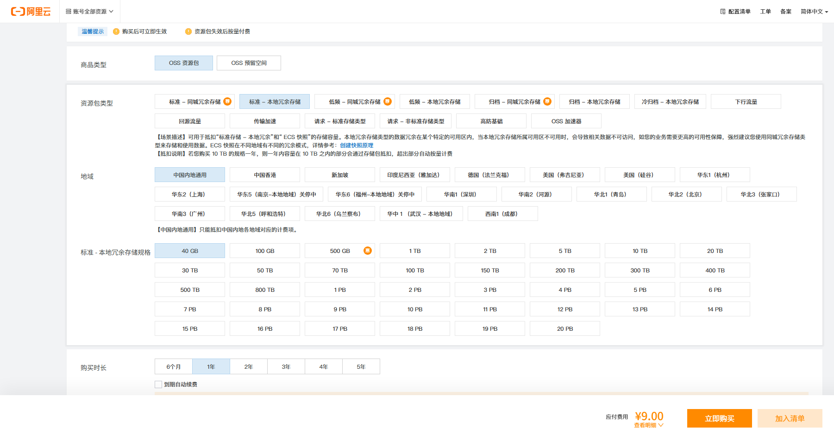The height and width of the screenshot is (441, 834).
Task: Open the 简体中文 language dropdown
Action: 814,12
